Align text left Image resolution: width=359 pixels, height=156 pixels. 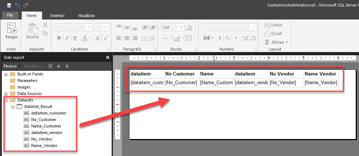pos(119,38)
